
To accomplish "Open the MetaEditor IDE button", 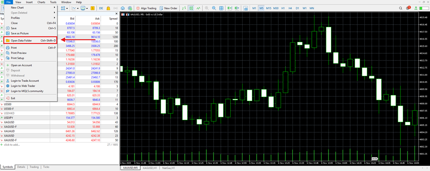I will coord(101,8).
